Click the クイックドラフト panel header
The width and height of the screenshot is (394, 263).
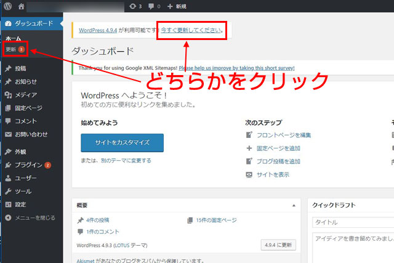(x=351, y=205)
